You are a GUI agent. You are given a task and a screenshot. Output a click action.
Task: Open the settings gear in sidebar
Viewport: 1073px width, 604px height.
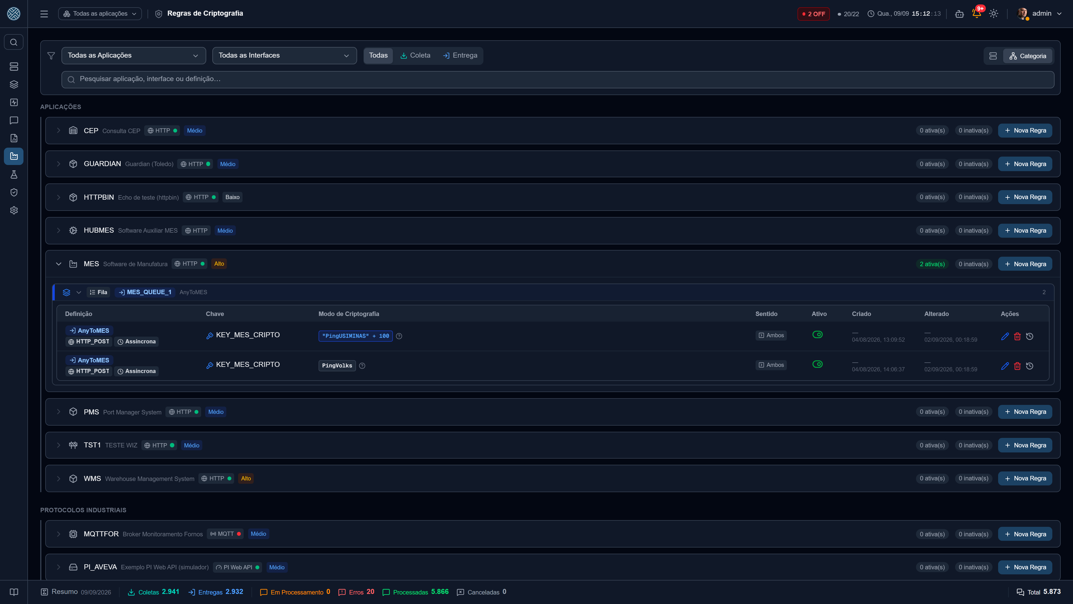(x=14, y=210)
